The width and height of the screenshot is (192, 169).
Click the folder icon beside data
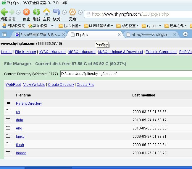tap(8, 119)
